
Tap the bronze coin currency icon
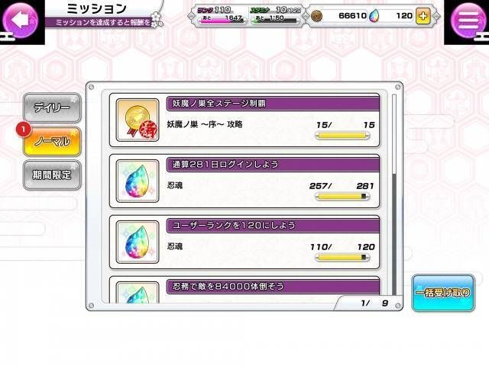pos(316,16)
